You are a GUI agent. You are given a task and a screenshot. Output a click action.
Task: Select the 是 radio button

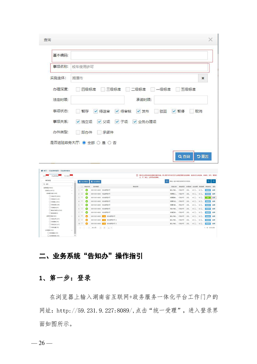99,142
